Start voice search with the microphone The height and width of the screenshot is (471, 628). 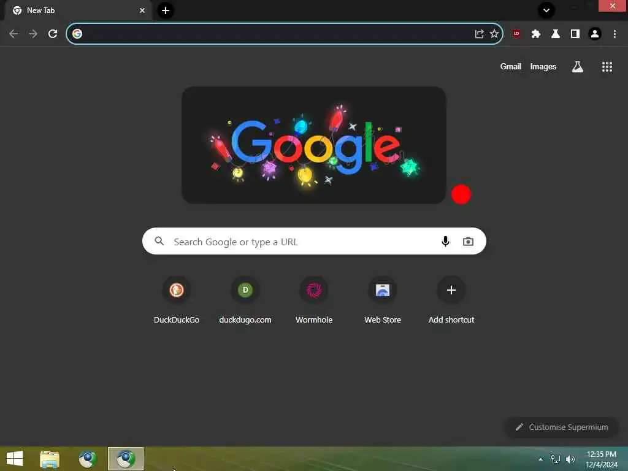445,241
